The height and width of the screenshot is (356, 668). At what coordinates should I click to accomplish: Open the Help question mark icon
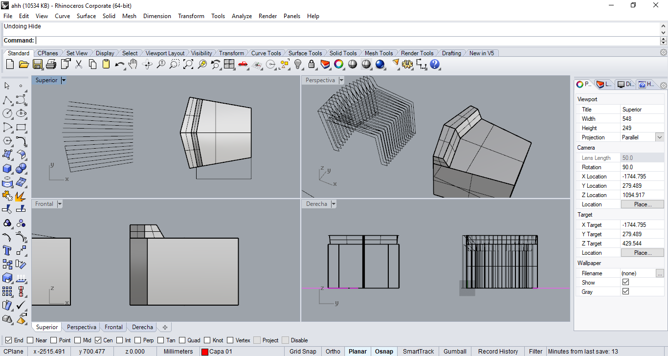[x=435, y=64]
